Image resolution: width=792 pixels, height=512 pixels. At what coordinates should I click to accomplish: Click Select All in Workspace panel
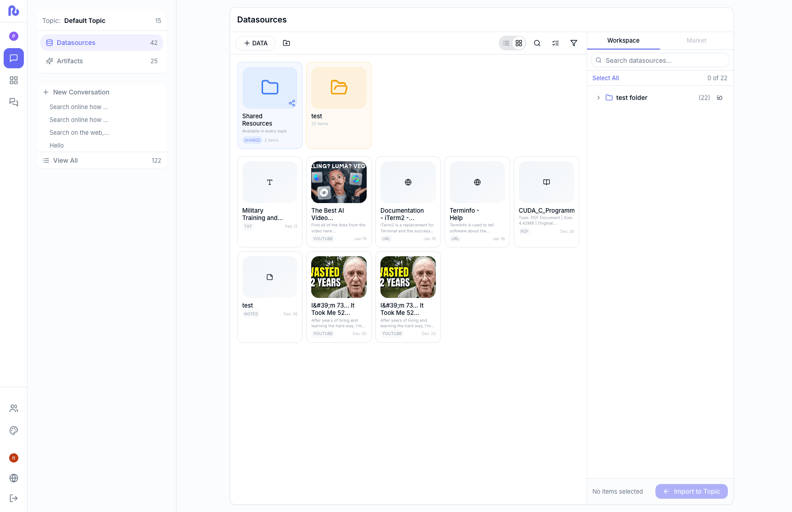point(605,78)
